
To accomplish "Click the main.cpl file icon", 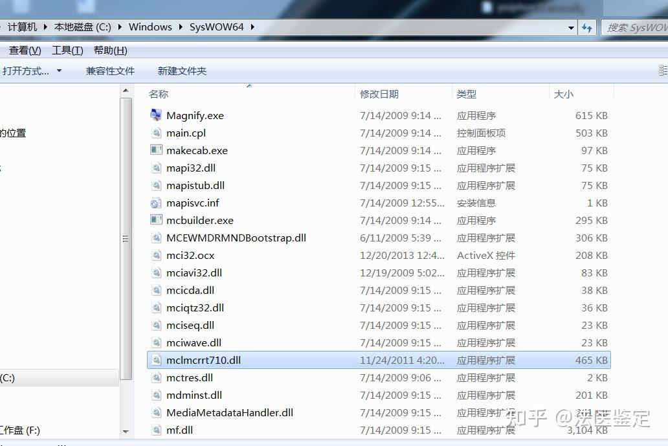I will tap(156, 133).
